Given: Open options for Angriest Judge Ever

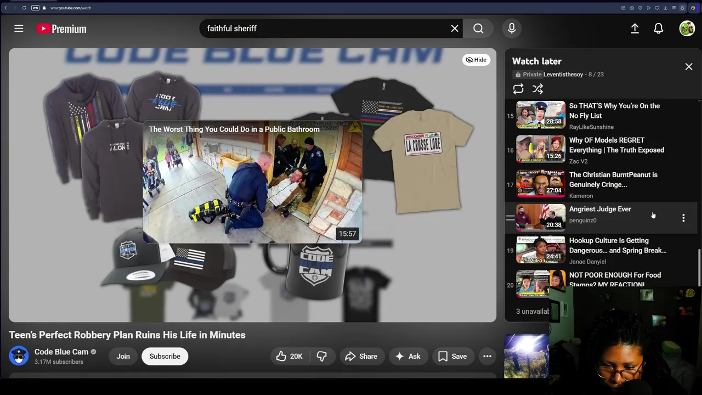Looking at the screenshot, I should point(683,218).
